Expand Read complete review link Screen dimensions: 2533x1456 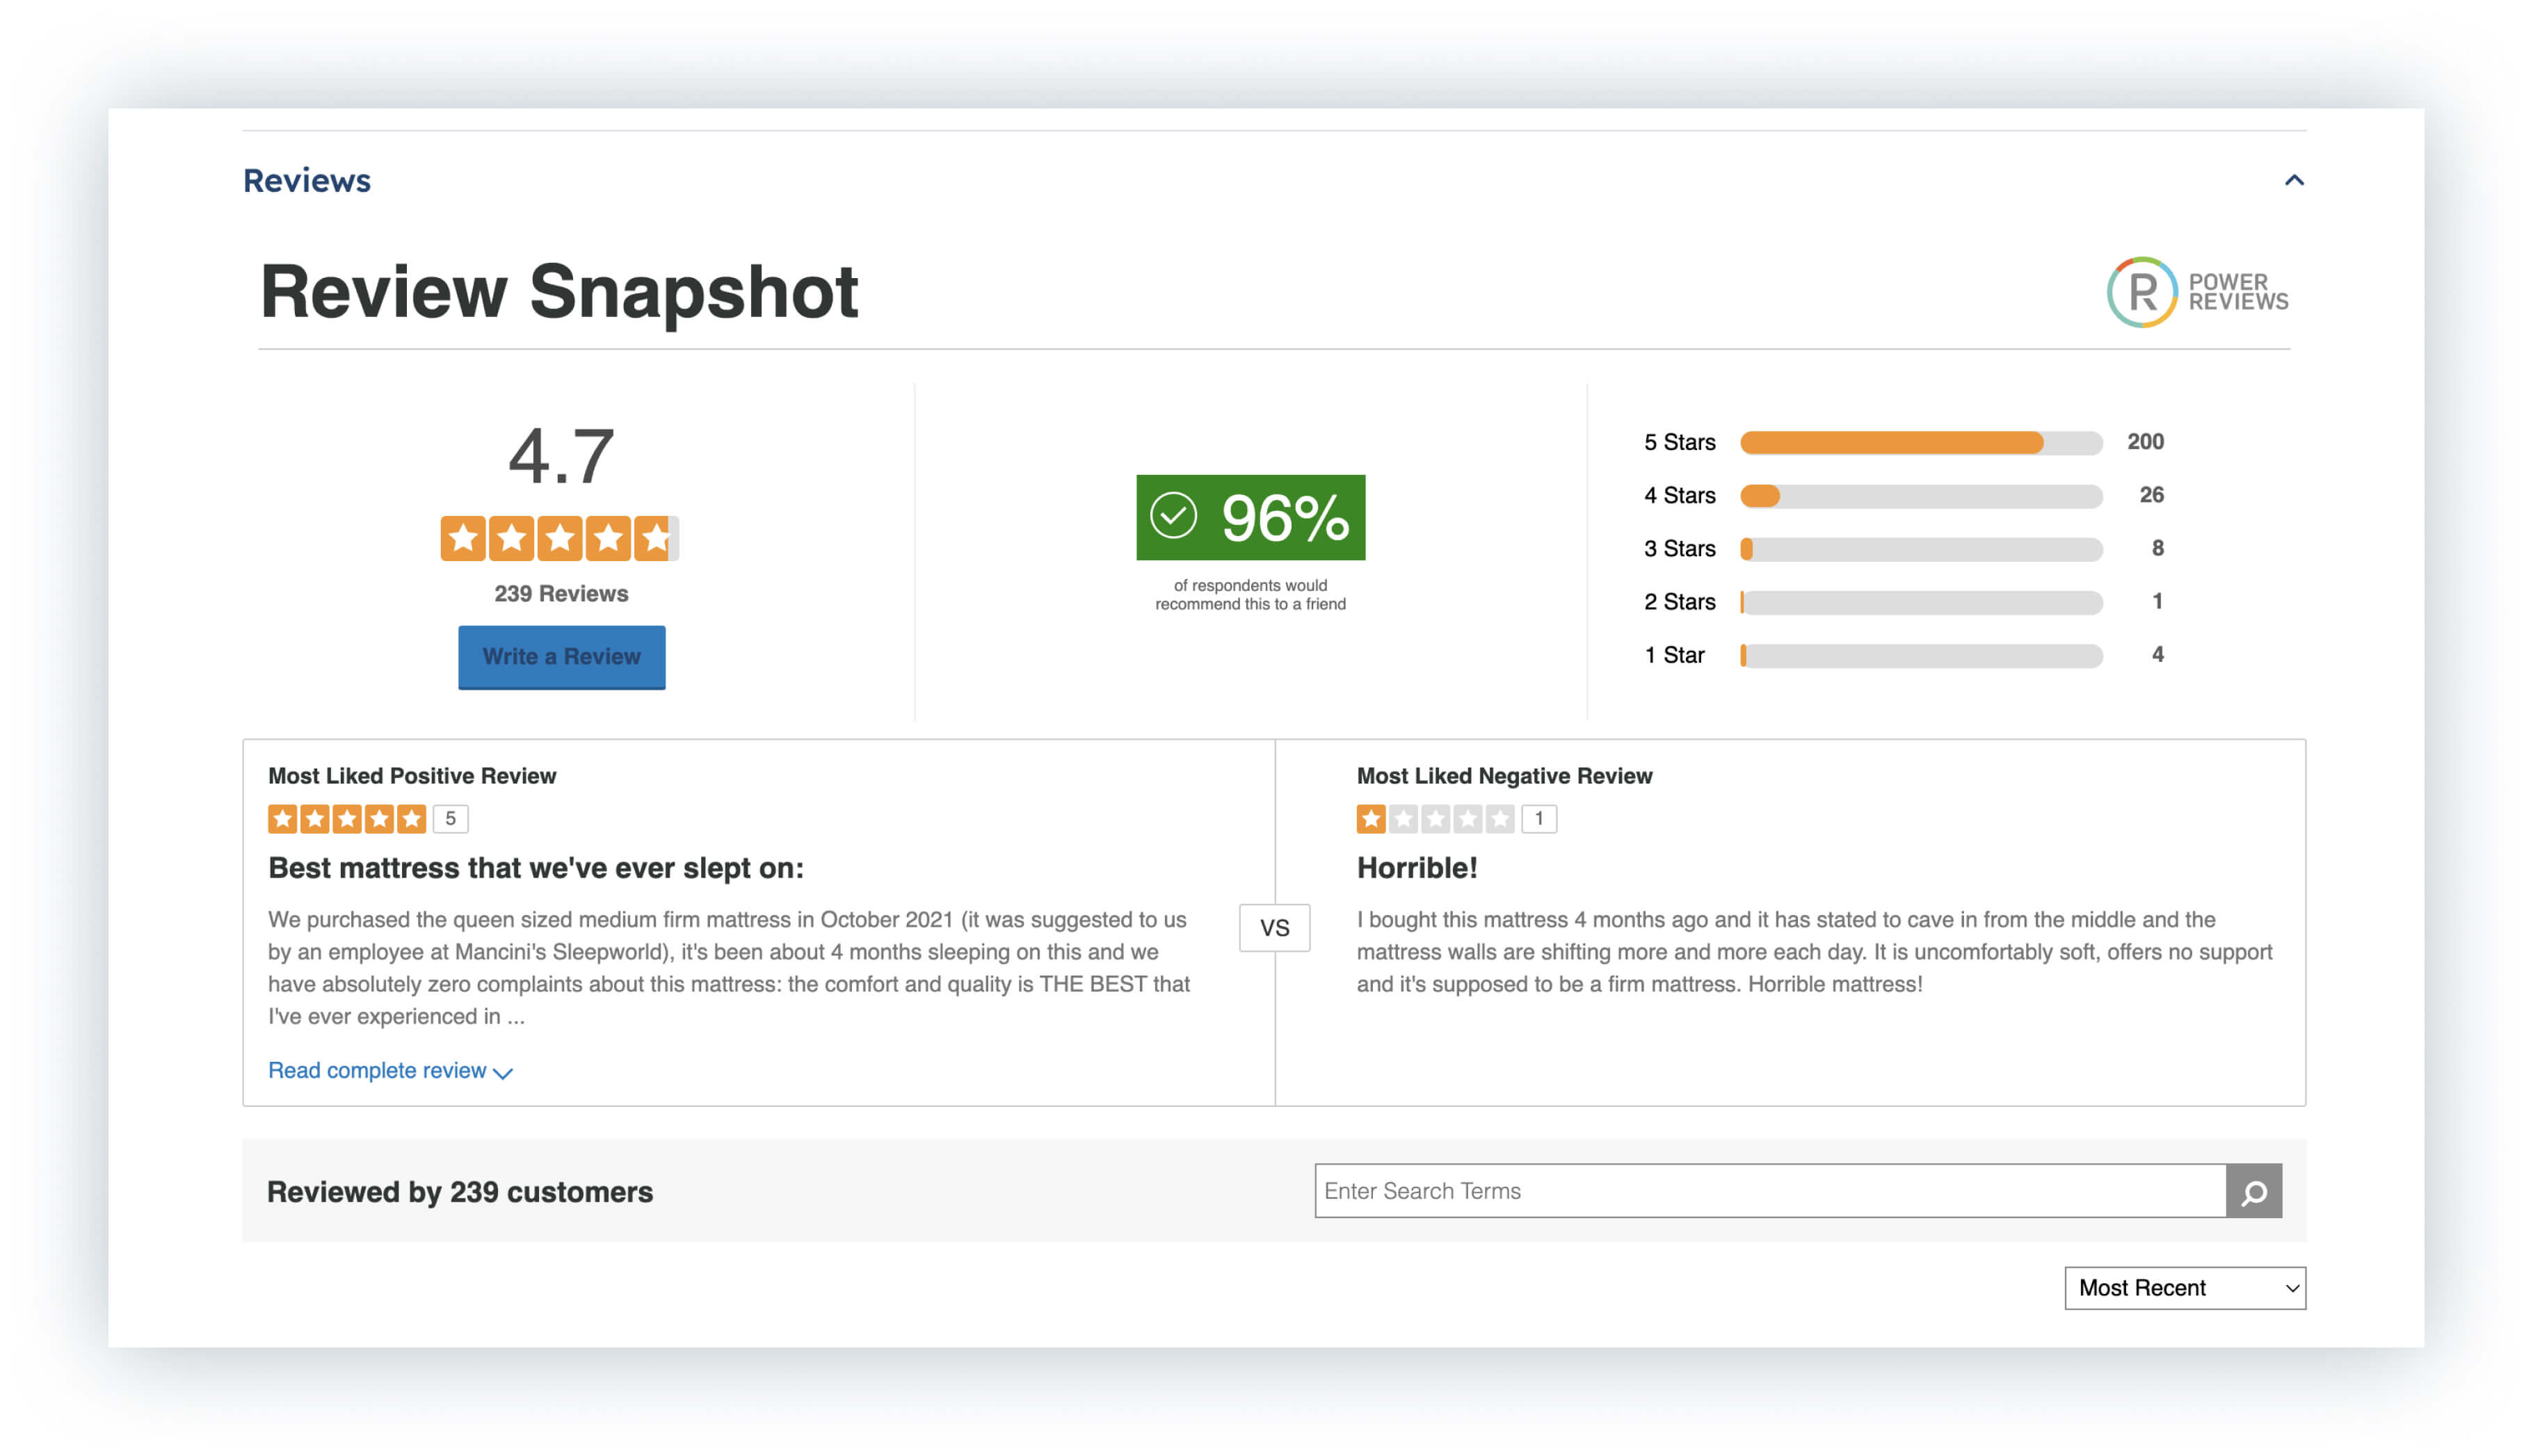pos(390,1071)
